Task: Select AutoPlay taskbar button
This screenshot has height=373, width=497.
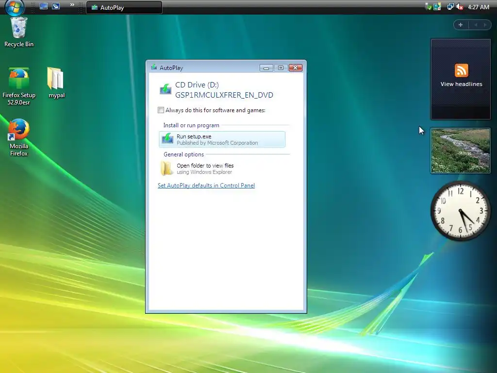Action: tap(124, 8)
